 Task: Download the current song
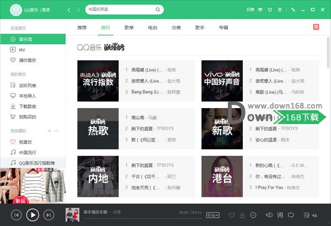click(243, 215)
